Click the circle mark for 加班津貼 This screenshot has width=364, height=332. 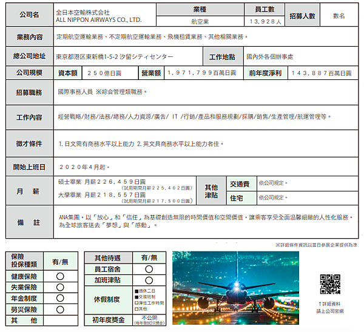(149, 281)
